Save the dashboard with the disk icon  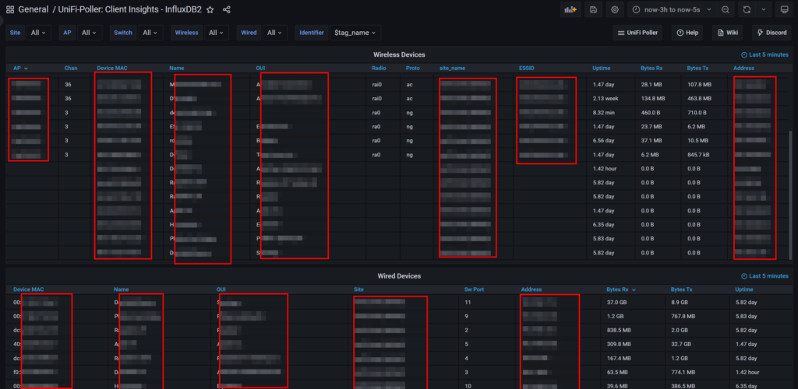[x=593, y=9]
